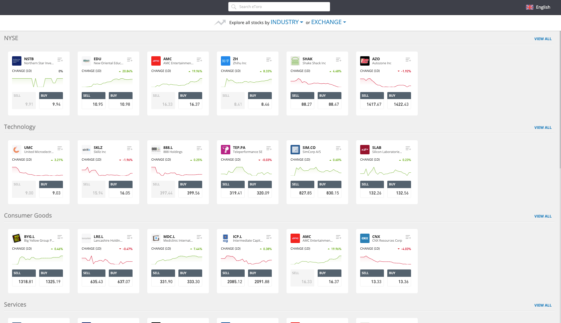Open the Zhihu company logo
This screenshot has width=561, height=323.
[x=226, y=61]
